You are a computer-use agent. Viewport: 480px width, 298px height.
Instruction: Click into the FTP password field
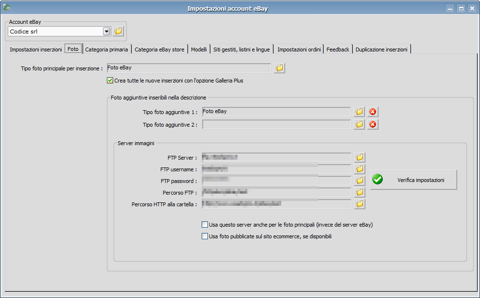tap(276, 181)
